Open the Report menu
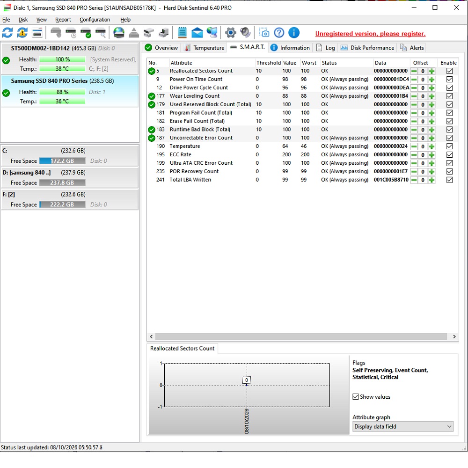The height and width of the screenshot is (468, 468). point(63,20)
